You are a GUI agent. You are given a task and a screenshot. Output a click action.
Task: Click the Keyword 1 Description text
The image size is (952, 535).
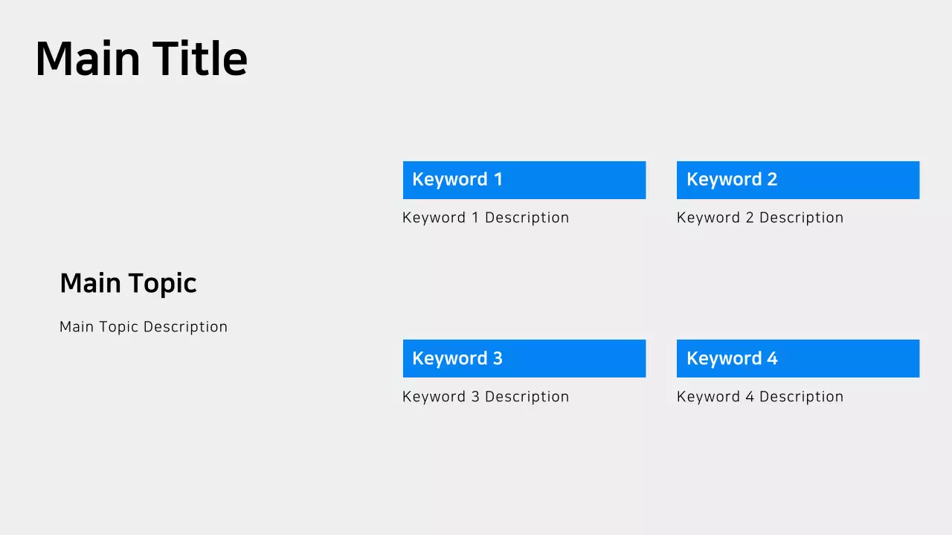coord(486,218)
